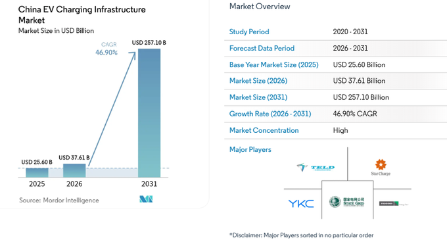447x242 pixels.
Task: Click the 'Forecast Data Period' label
Action: [262, 48]
